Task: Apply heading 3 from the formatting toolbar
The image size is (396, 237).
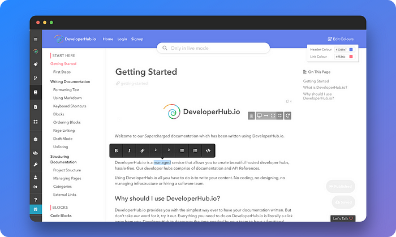Action: click(169, 150)
